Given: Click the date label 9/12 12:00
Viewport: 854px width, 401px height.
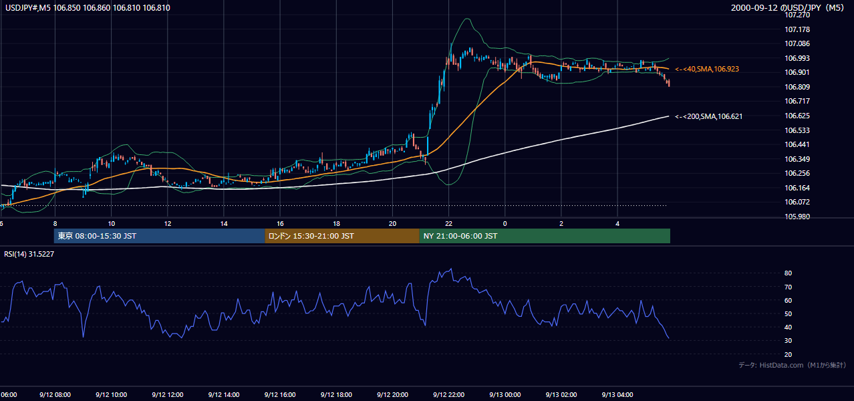Looking at the screenshot, I should point(168,394).
